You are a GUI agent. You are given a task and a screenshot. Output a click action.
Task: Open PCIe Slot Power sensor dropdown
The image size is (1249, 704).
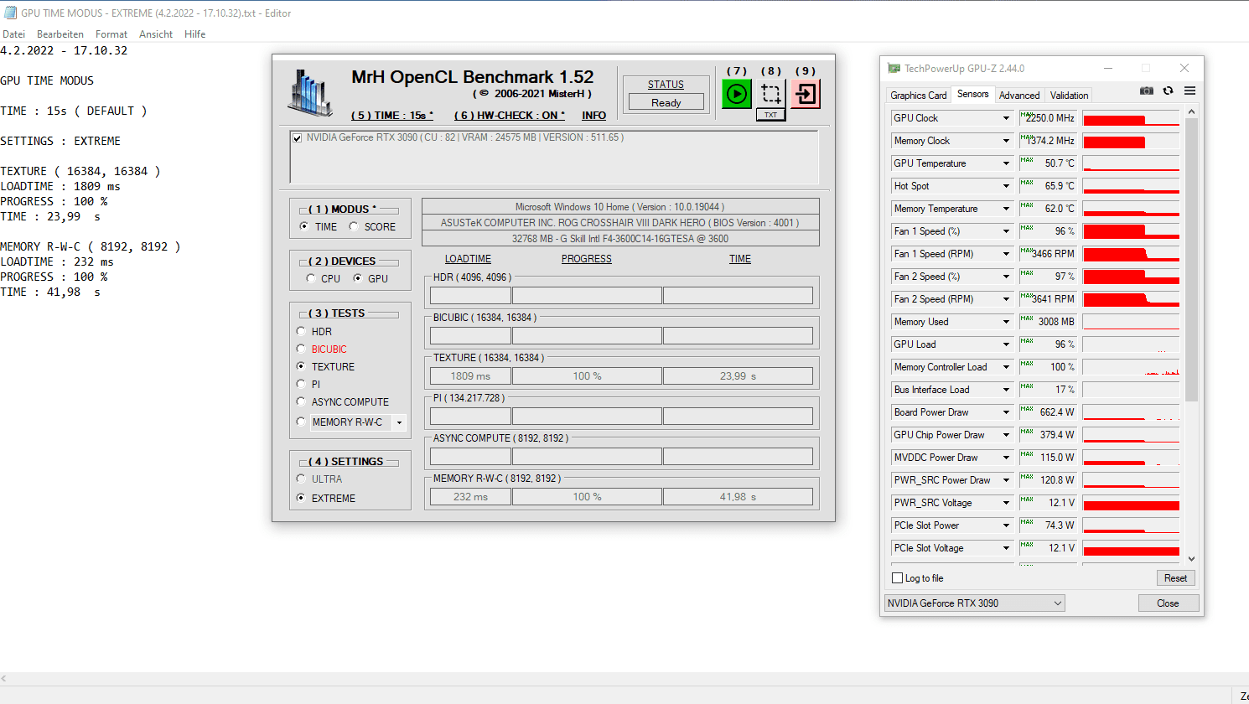click(1006, 525)
